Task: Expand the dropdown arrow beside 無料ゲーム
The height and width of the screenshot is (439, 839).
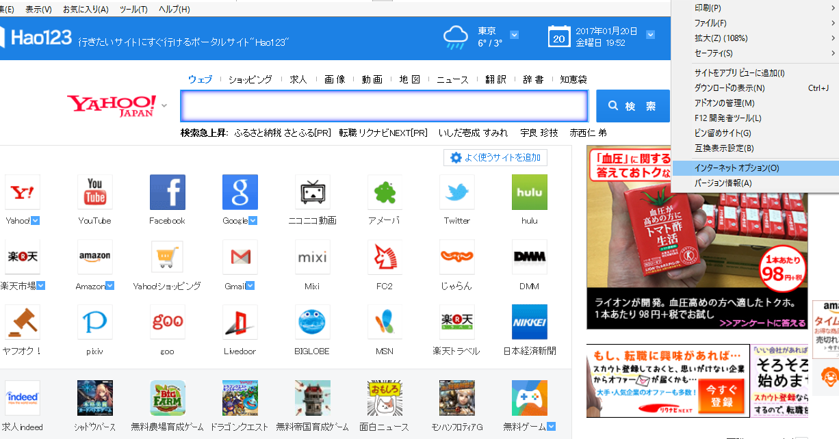Action: (x=551, y=427)
